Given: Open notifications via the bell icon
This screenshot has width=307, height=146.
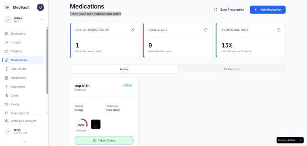Looking at the screenshot, I should [x=40, y=8].
